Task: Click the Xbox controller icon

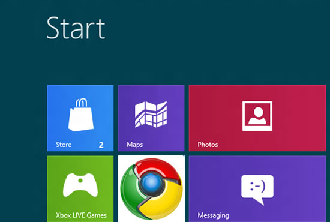Action: [80, 185]
